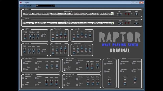Increase OSC 2 coarse tuning with right arrow
This screenshot has height=91, width=163.
pyautogui.click(x=129, y=23)
